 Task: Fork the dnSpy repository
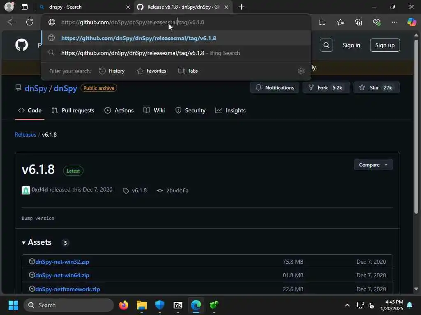(326, 88)
